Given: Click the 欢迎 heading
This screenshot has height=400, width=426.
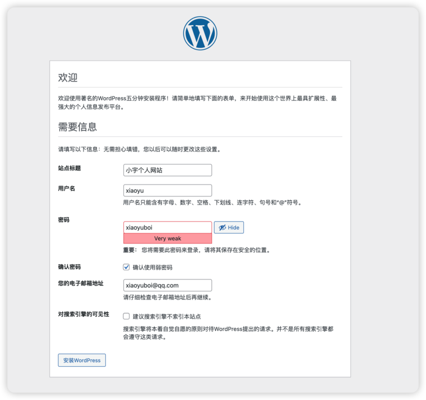Looking at the screenshot, I should [x=68, y=77].
